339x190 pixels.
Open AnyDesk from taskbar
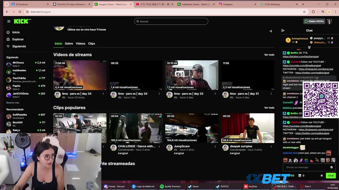point(251,186)
